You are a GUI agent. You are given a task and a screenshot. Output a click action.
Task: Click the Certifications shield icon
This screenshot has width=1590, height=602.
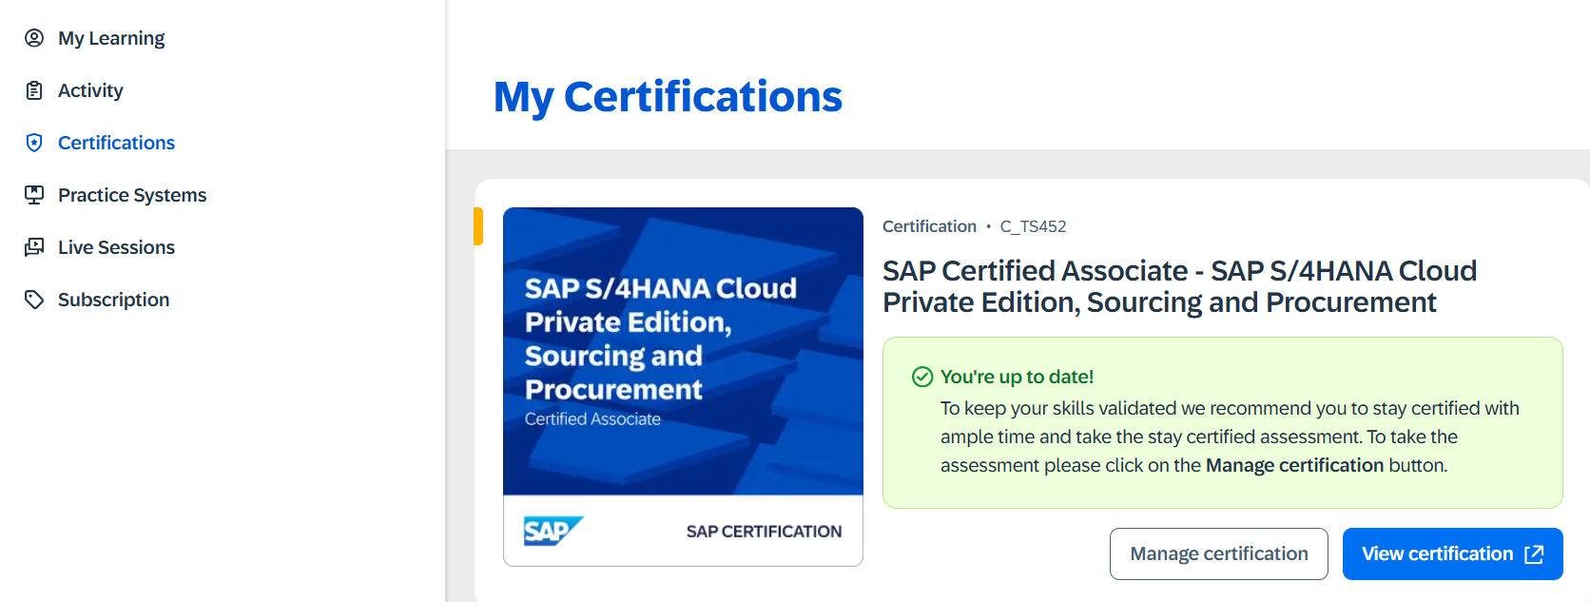click(x=34, y=143)
